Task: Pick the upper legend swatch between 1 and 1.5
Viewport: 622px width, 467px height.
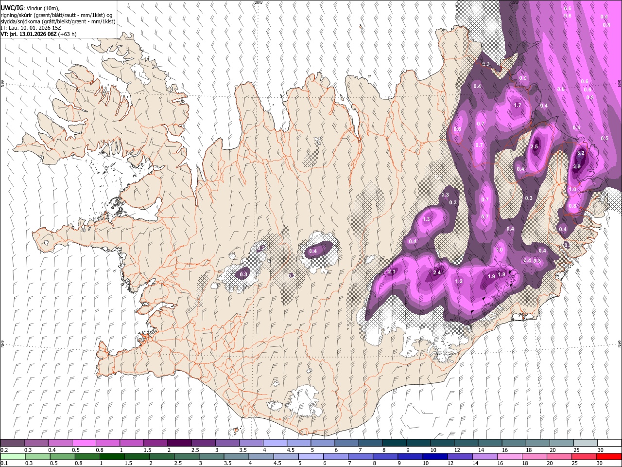Action: pyautogui.click(x=132, y=443)
